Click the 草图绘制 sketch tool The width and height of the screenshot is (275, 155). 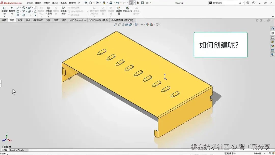(x=5, y=10)
